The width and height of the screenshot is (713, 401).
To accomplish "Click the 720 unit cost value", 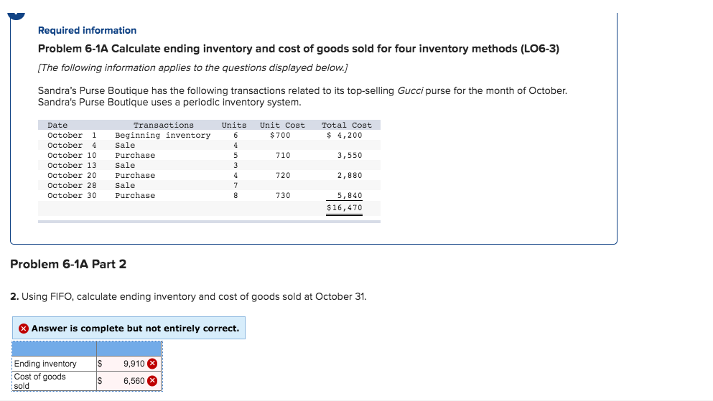I will [x=283, y=175].
